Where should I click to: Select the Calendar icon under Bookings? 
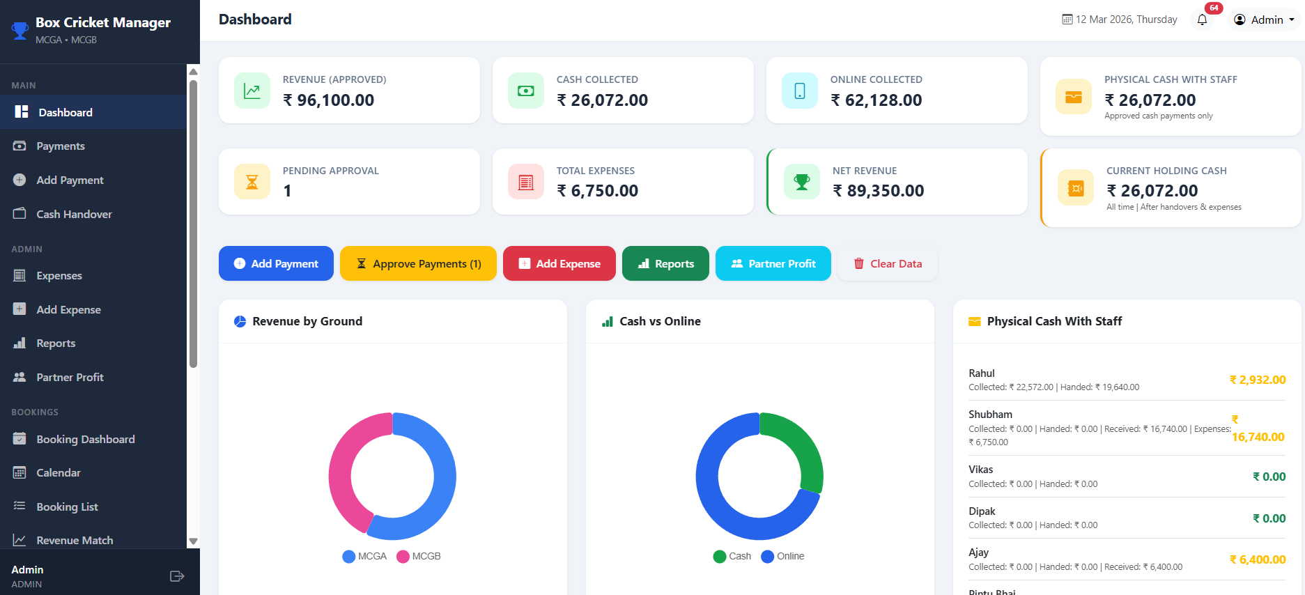20,472
